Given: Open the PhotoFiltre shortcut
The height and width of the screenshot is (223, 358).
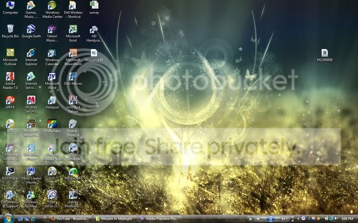Looking at the screenshot, I should [x=52, y=126].
